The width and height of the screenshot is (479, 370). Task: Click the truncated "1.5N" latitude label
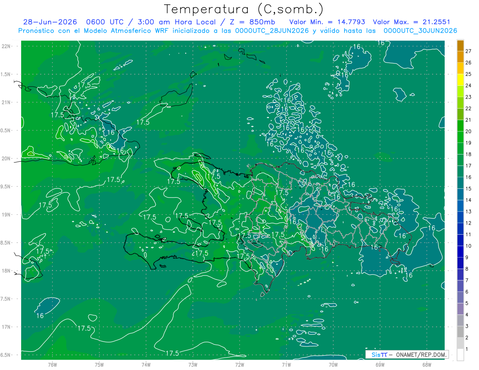coord(6,74)
